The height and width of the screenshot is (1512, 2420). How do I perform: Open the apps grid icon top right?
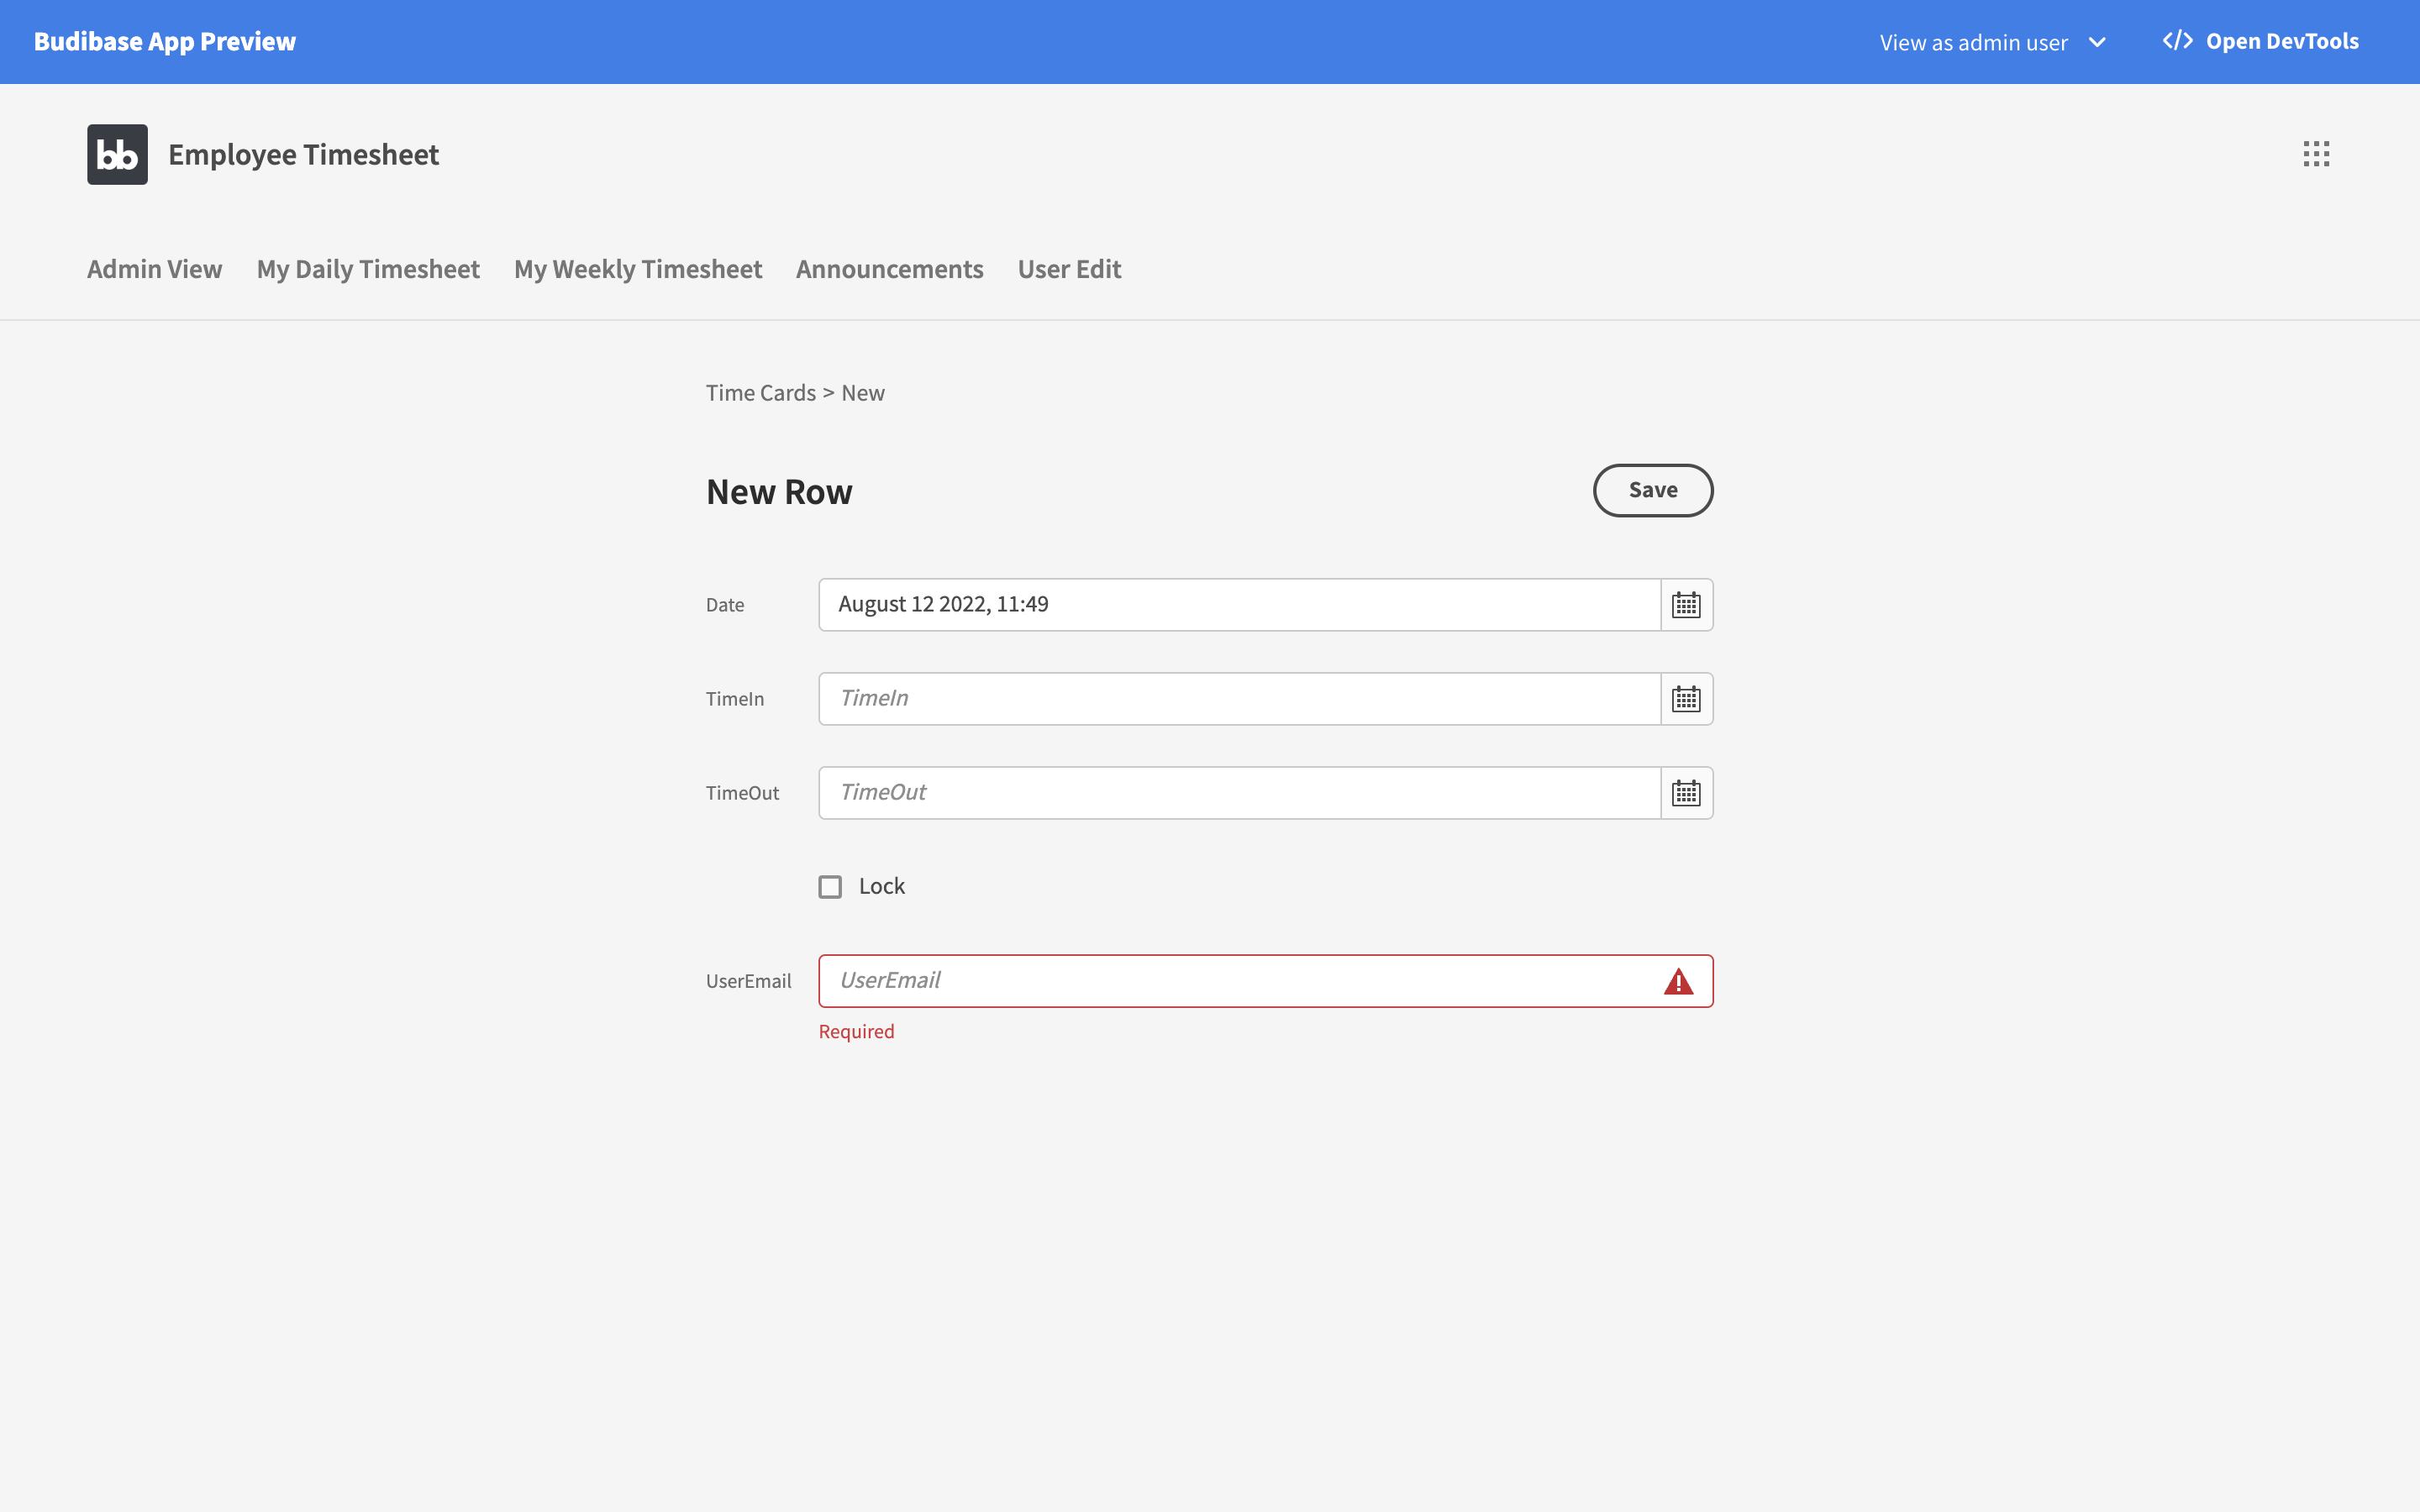[x=2316, y=154]
